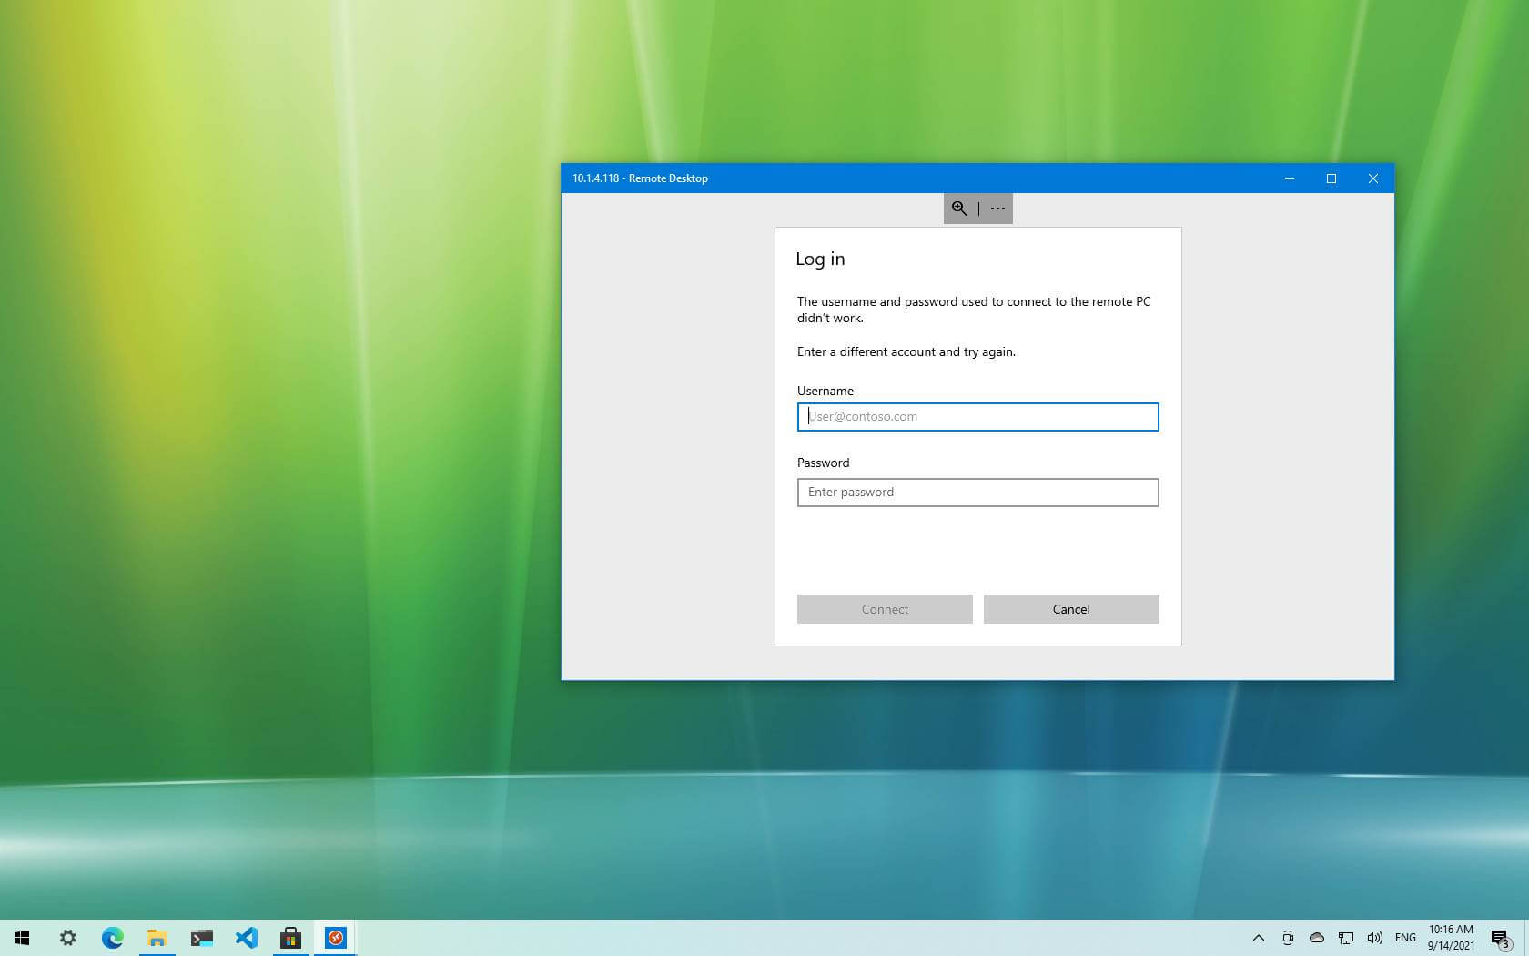Viewport: 1529px width, 956px height.
Task: Open the more options ellipsis in connection bar
Action: click(997, 208)
